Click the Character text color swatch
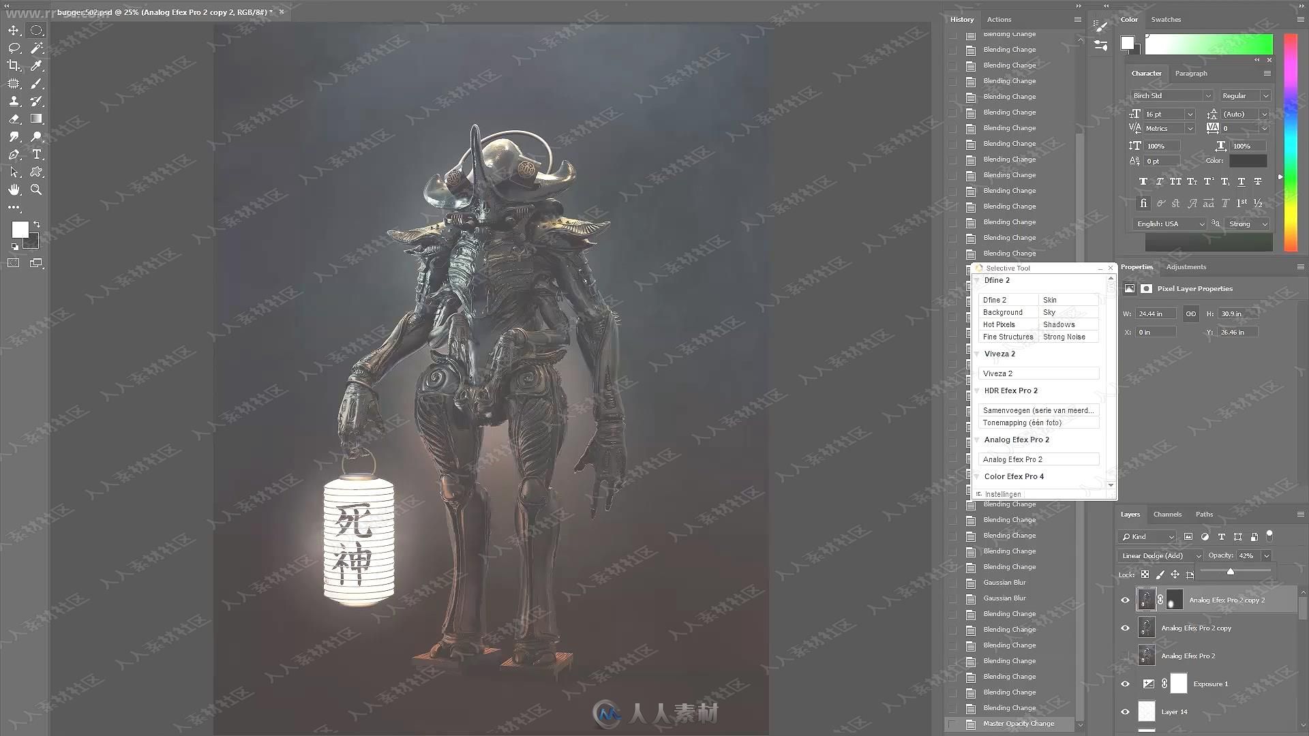Image resolution: width=1309 pixels, height=736 pixels. pos(1248,162)
